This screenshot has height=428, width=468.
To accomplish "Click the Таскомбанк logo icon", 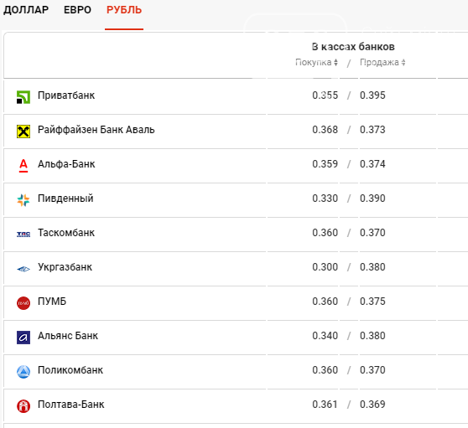I will point(23,235).
